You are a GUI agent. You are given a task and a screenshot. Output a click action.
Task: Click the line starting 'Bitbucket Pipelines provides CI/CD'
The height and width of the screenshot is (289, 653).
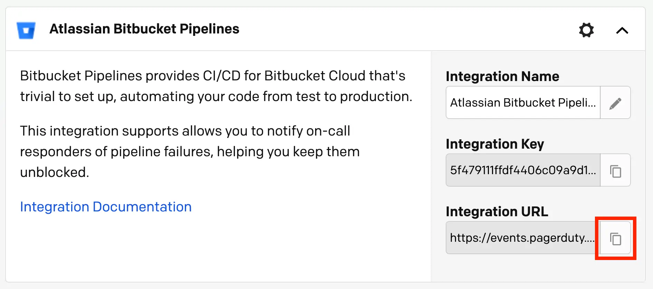(212, 76)
